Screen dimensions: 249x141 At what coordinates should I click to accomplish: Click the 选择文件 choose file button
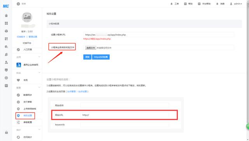(91, 48)
